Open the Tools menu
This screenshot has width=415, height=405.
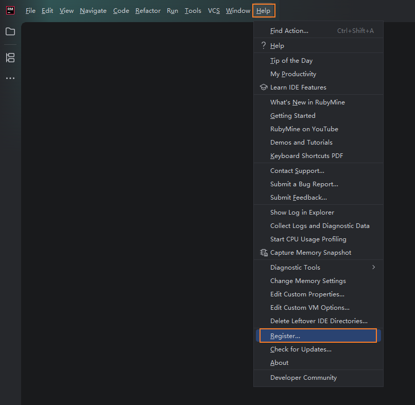(193, 11)
